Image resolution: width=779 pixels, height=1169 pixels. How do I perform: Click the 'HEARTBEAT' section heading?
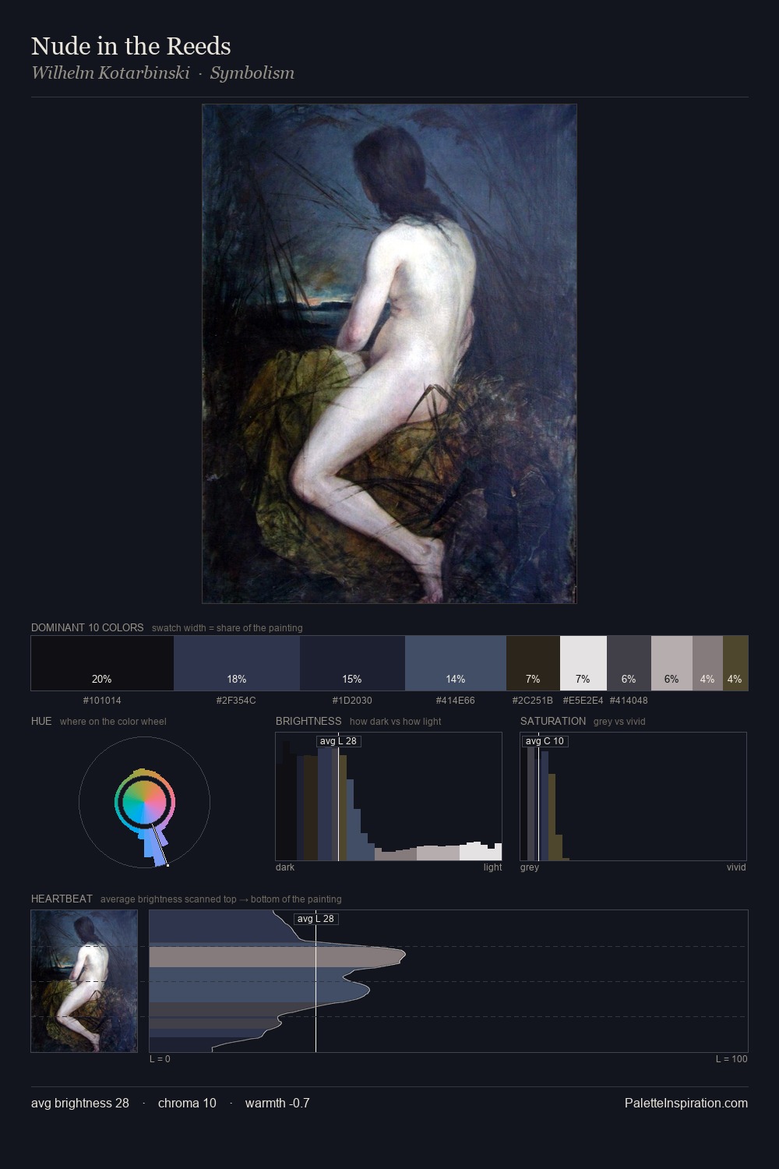tap(62, 899)
